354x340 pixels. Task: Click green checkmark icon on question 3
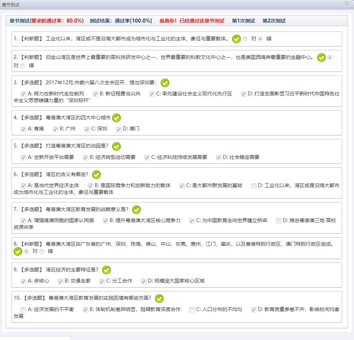[x=165, y=83]
